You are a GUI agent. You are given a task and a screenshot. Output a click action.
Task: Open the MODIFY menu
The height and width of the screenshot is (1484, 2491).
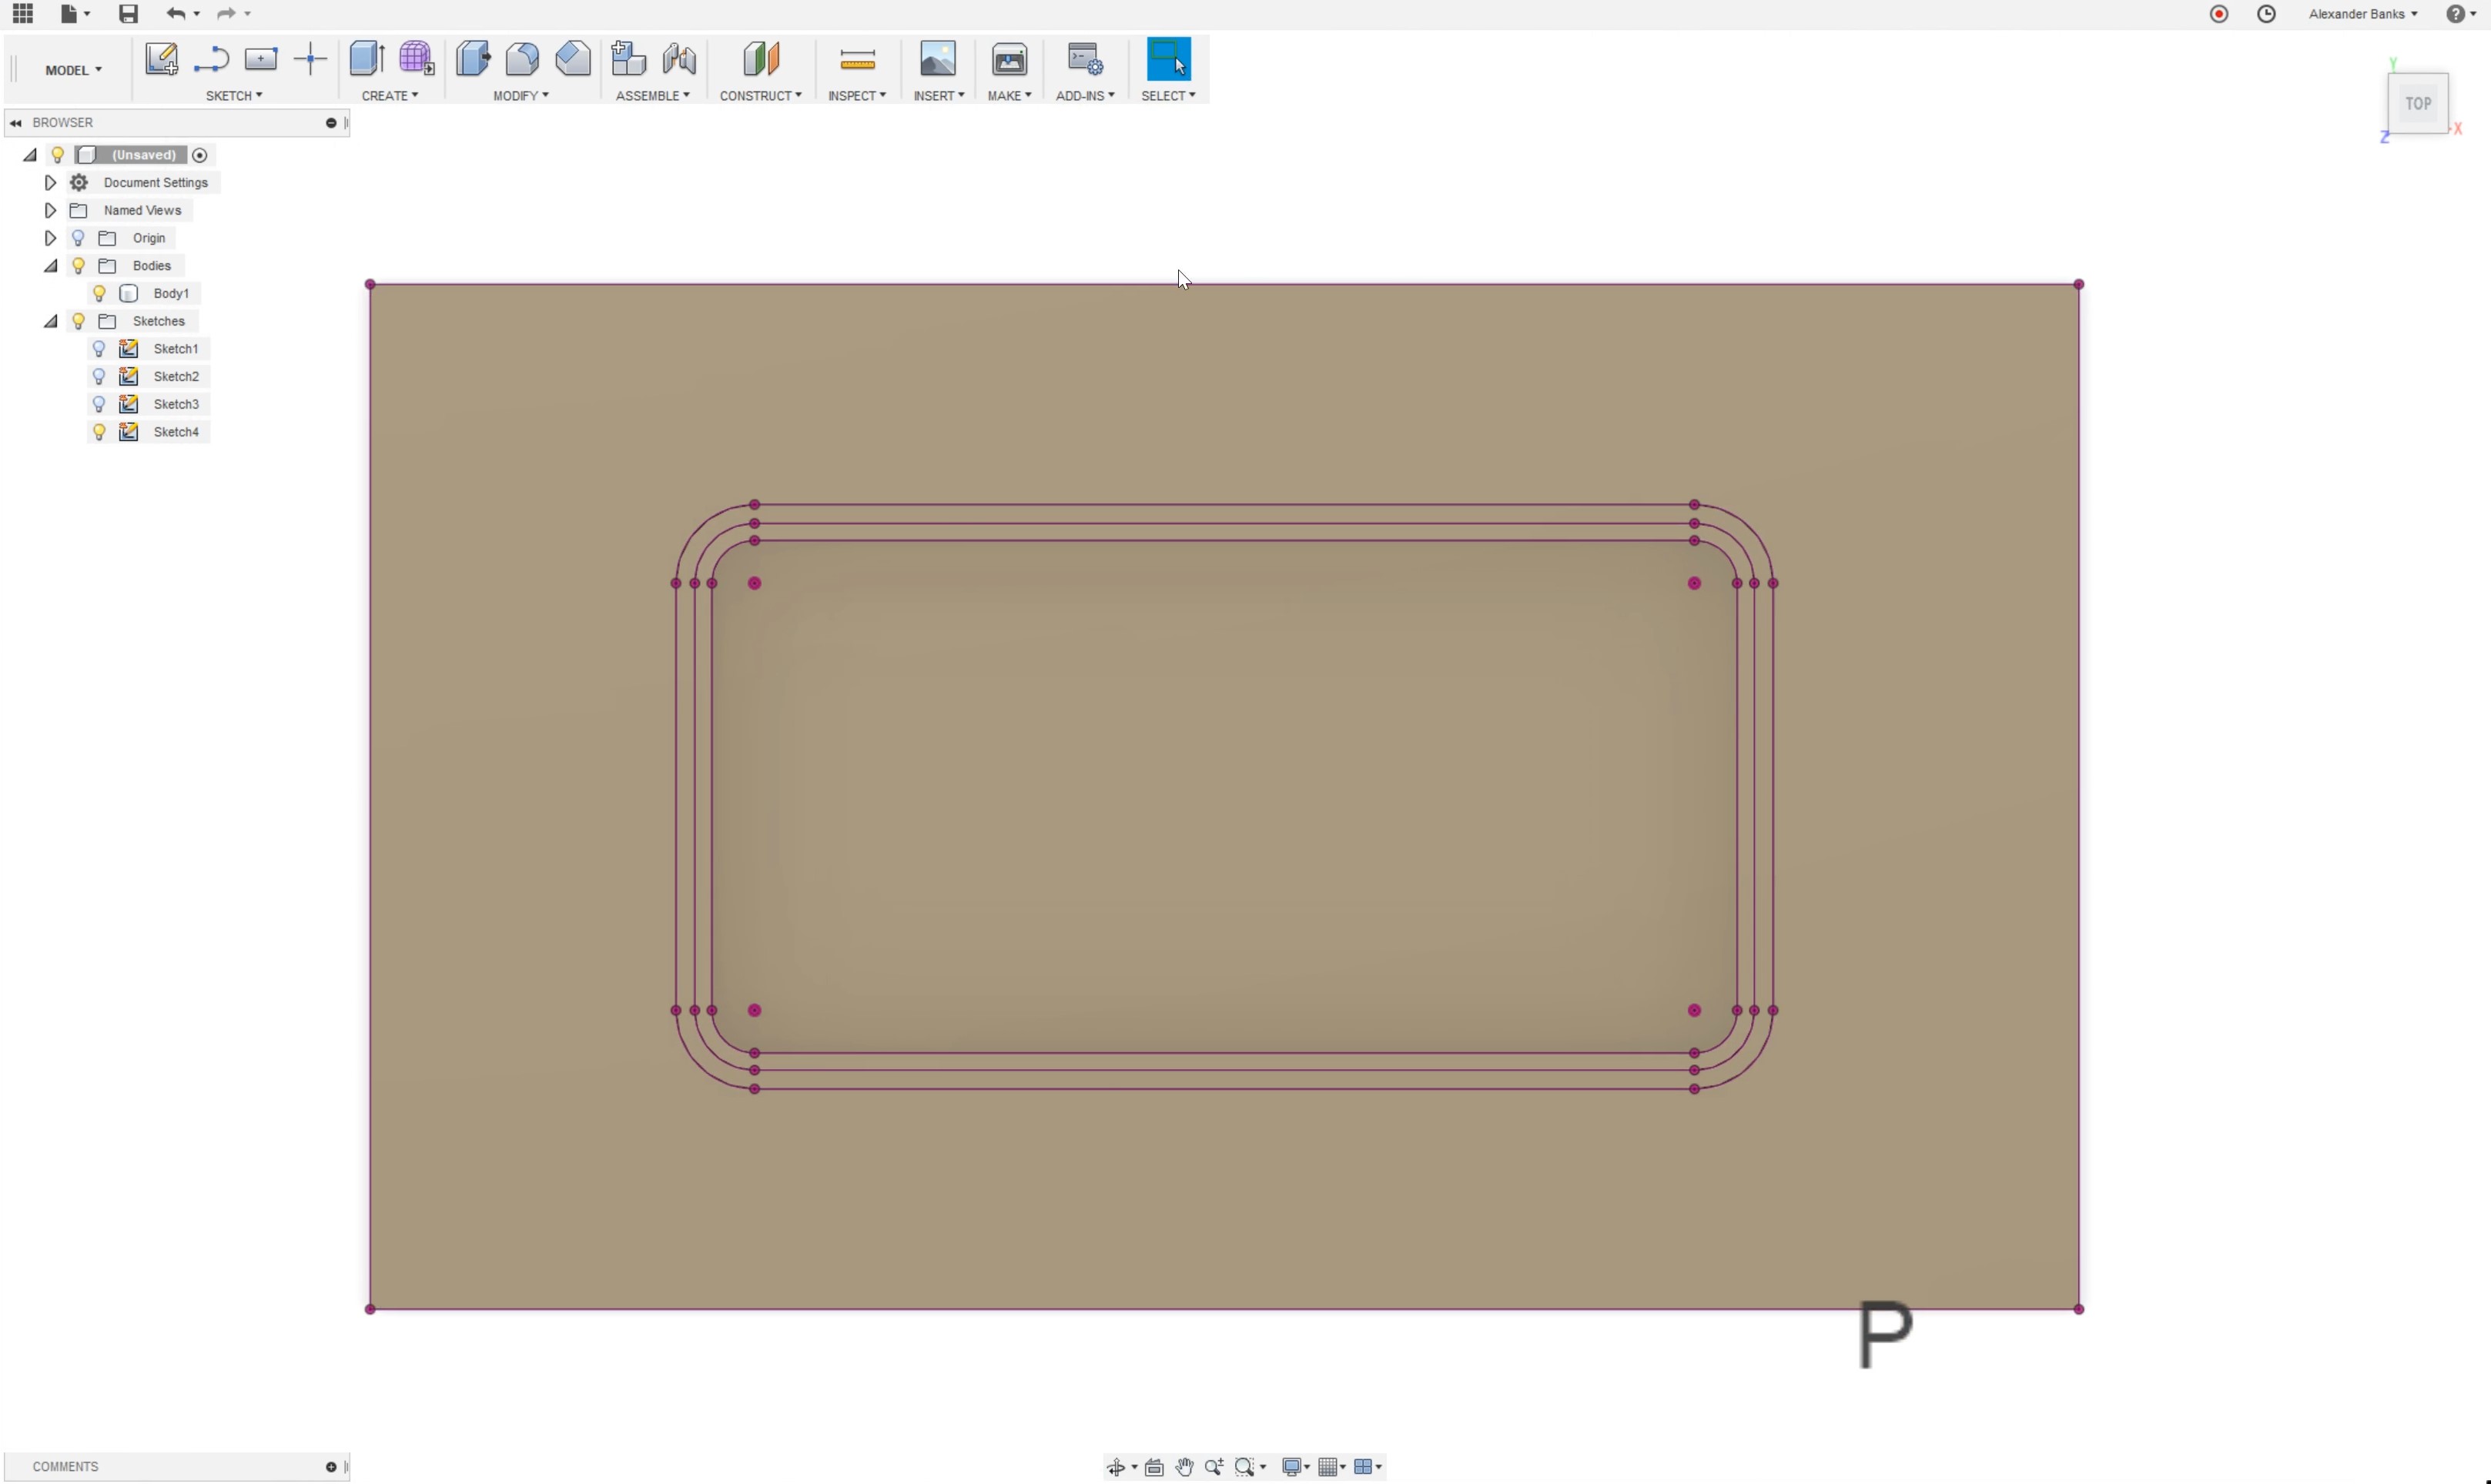pyautogui.click(x=521, y=96)
